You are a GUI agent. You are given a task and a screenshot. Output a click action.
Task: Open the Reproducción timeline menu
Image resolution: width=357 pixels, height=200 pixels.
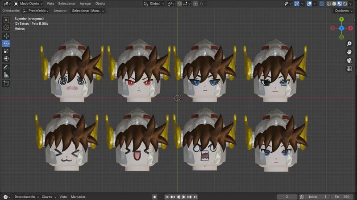tap(26, 197)
